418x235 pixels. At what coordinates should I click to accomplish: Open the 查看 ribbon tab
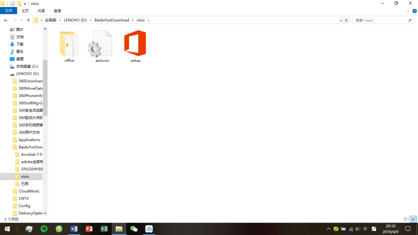pyautogui.click(x=58, y=11)
